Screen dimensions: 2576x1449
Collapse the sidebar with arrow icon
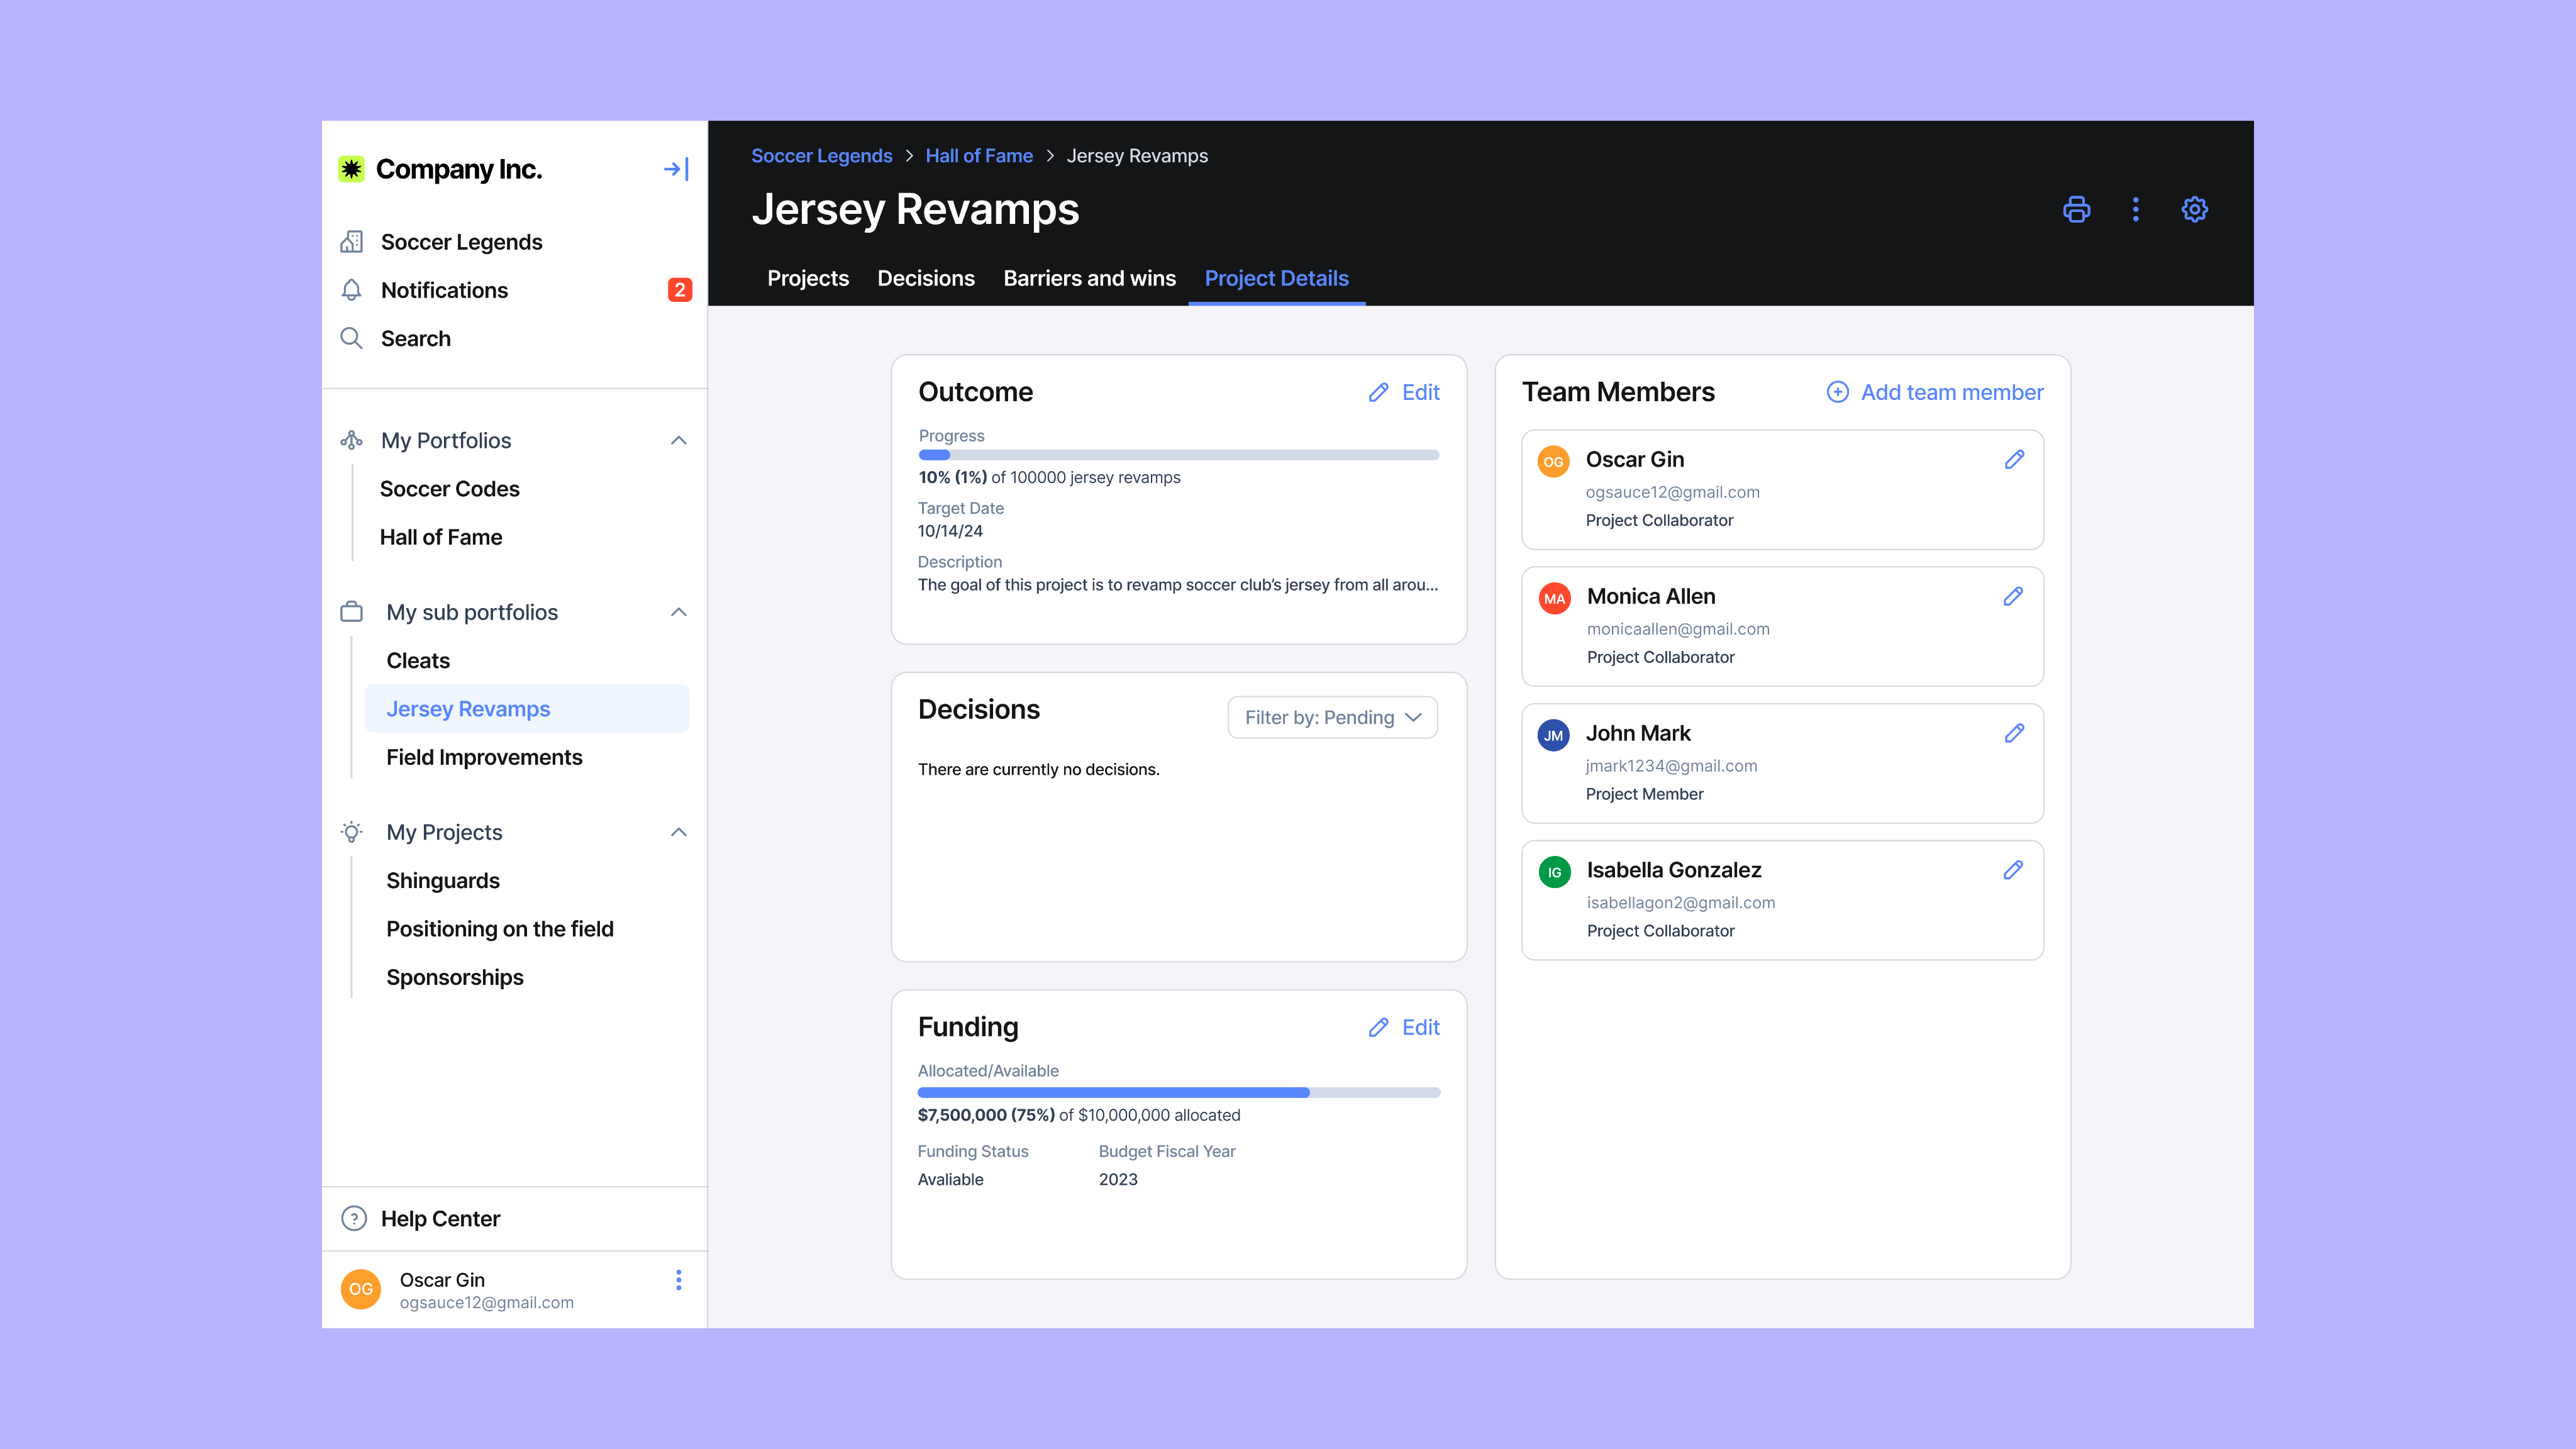pos(676,169)
